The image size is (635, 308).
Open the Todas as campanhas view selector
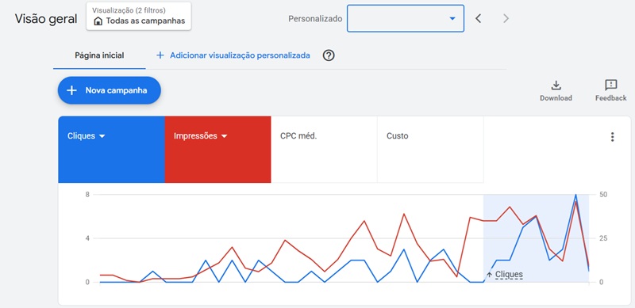coord(138,16)
